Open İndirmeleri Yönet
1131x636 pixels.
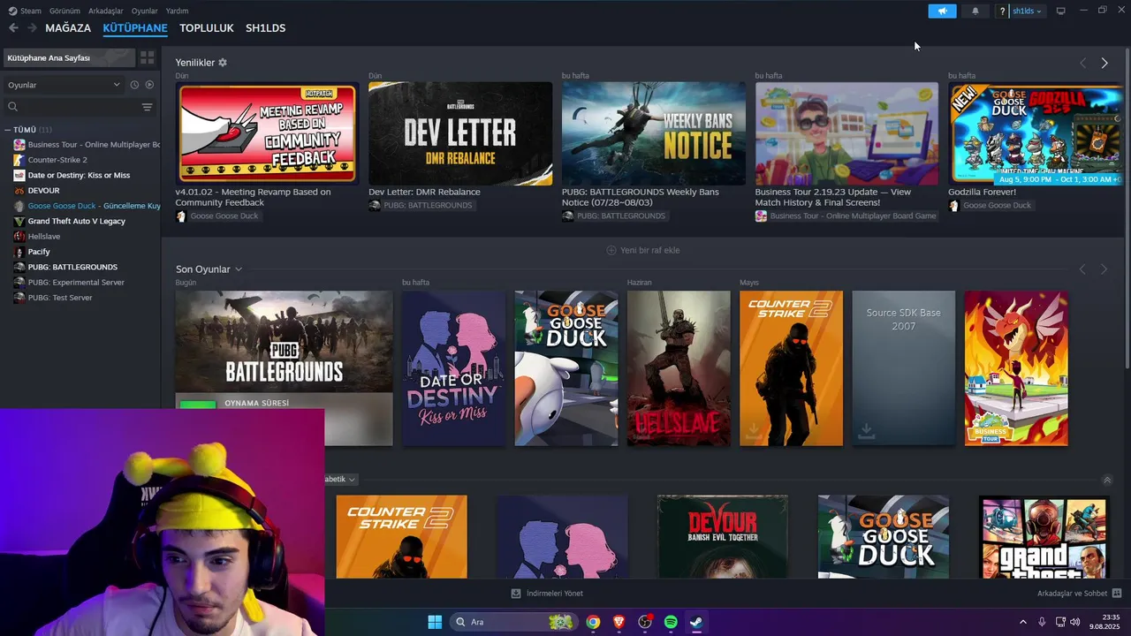pyautogui.click(x=547, y=594)
